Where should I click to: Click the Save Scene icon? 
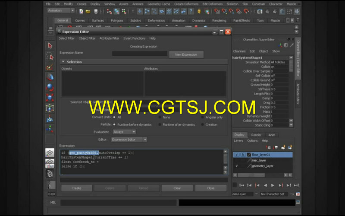[x=96, y=11]
